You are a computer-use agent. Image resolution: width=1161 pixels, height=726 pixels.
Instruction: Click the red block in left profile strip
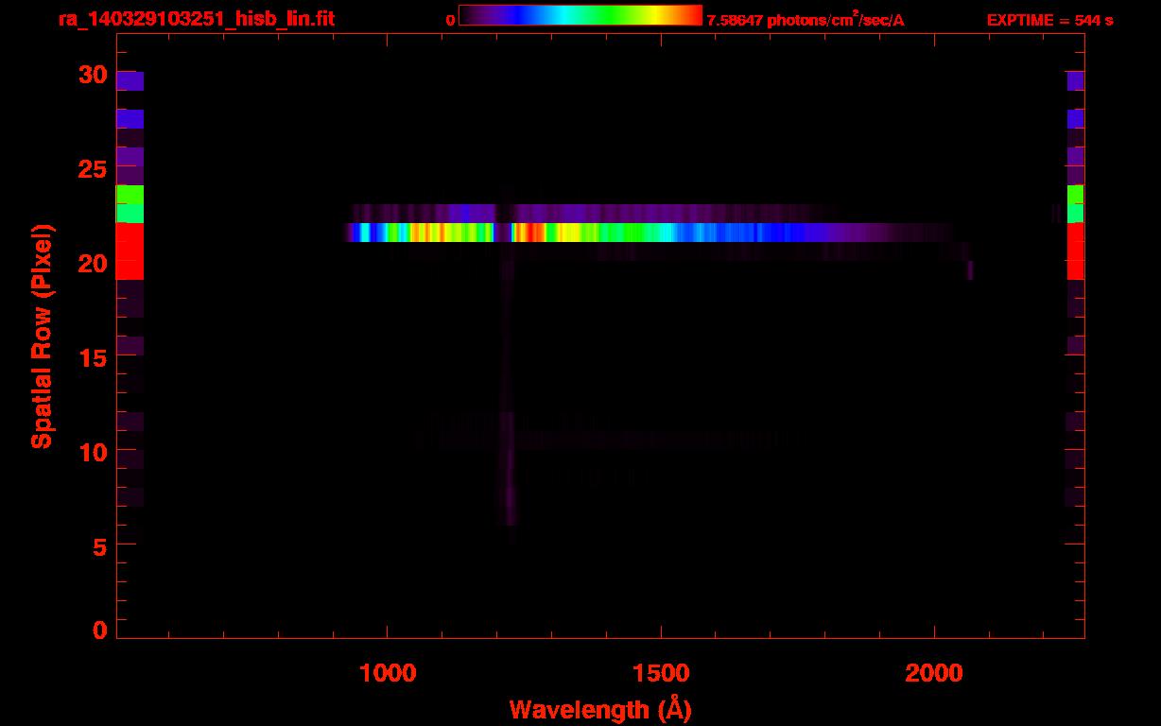(x=130, y=251)
